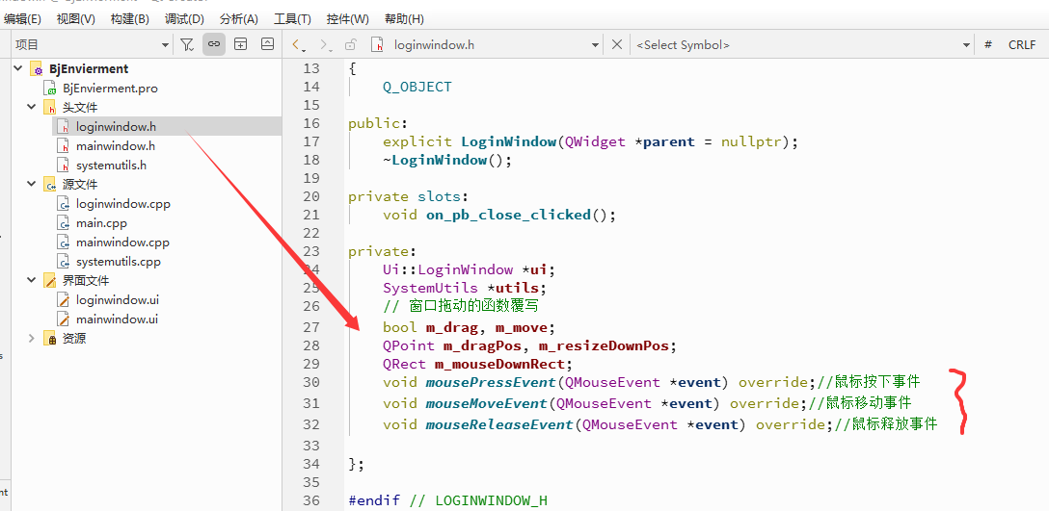
Task: Open the 分析(A) menu
Action: 238,19
